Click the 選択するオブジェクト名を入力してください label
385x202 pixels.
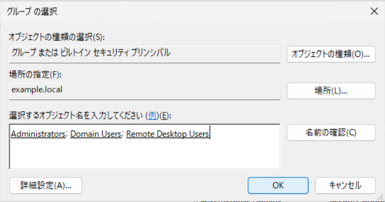(x=76, y=116)
